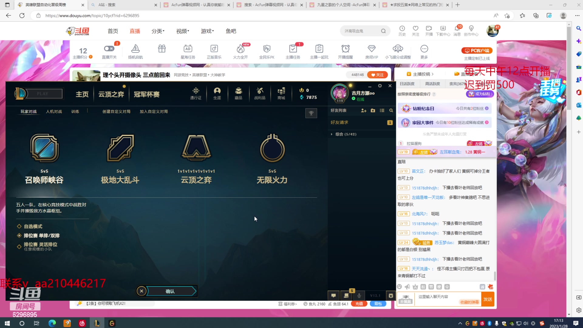Toggle microphone icon in League client

point(359,296)
